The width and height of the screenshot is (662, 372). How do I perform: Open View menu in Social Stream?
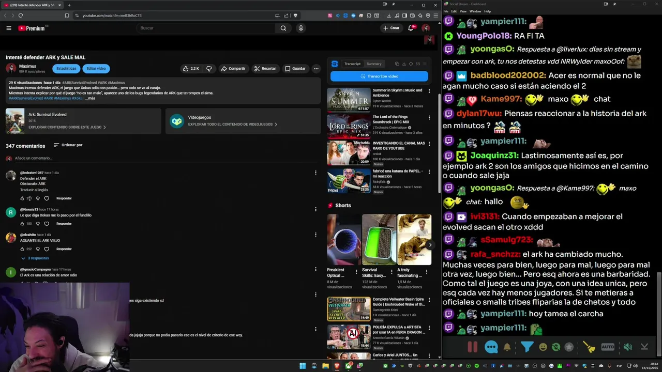[x=463, y=11]
